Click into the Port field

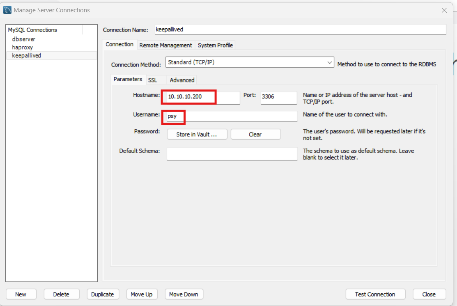[279, 97]
